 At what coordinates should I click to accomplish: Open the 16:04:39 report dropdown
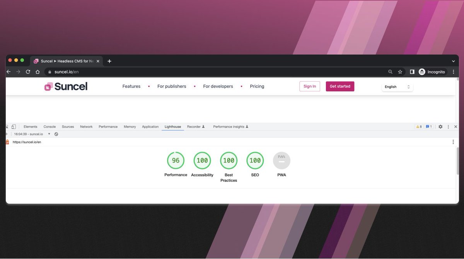point(32,134)
